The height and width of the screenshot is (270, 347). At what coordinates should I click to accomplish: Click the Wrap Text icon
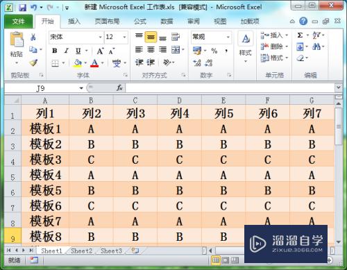tap(176, 37)
